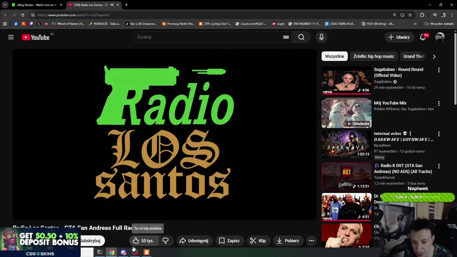Bookmark this page with the star icon

pos(410,15)
